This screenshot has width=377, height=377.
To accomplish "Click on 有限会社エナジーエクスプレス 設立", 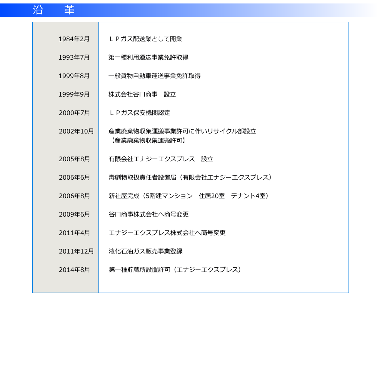I will tap(161, 159).
